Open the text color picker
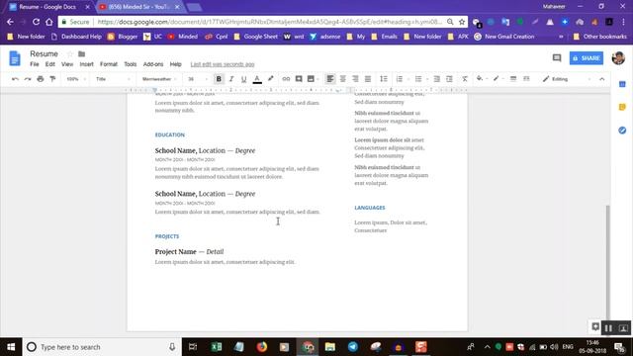633x356 pixels. tap(257, 79)
